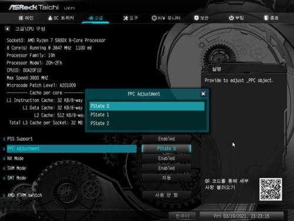This screenshot has height=221, width=294.
Task: Open the SVM Mode Enabled dropdown
Action: coord(166,168)
